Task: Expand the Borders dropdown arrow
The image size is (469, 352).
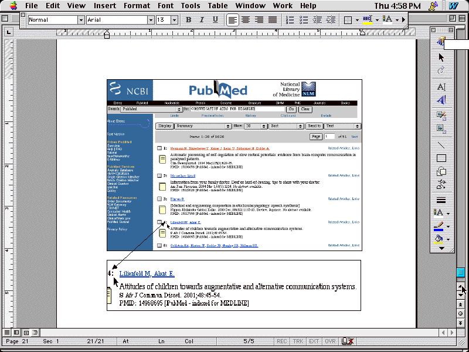Action: click(357, 20)
